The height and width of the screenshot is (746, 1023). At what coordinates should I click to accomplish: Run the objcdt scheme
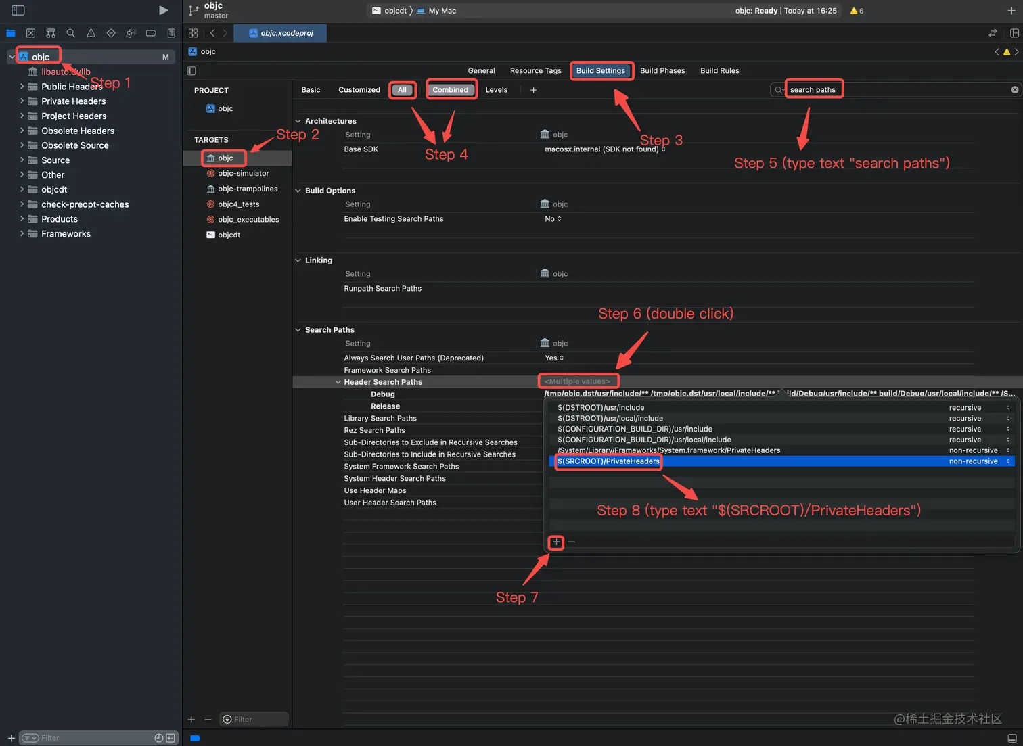tap(163, 11)
